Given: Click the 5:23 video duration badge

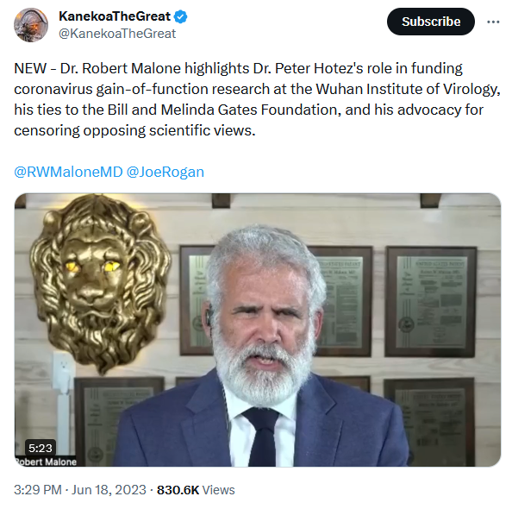Looking at the screenshot, I should point(41,448).
